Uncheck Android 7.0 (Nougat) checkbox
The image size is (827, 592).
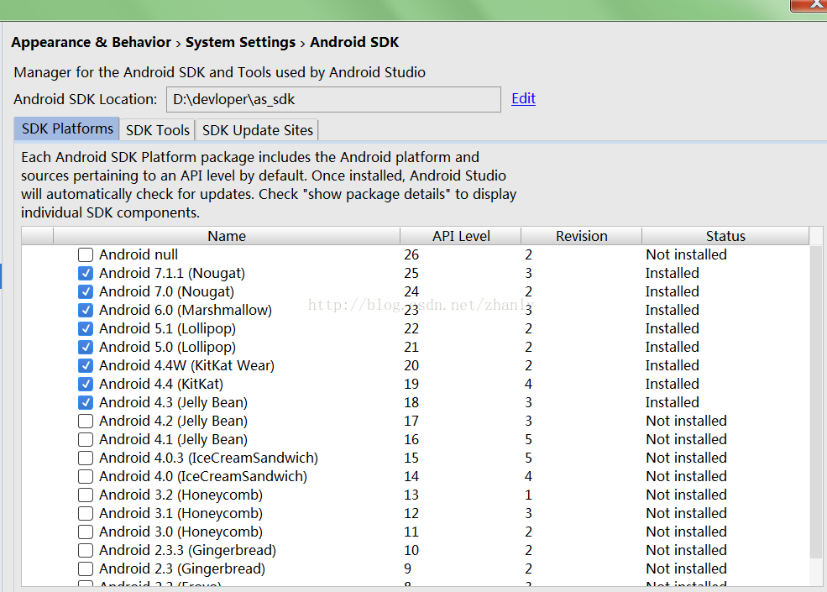pos(86,291)
